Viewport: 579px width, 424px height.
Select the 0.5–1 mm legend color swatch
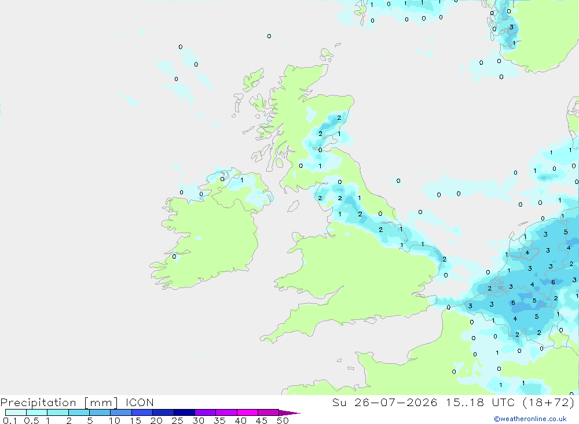pos(37,412)
